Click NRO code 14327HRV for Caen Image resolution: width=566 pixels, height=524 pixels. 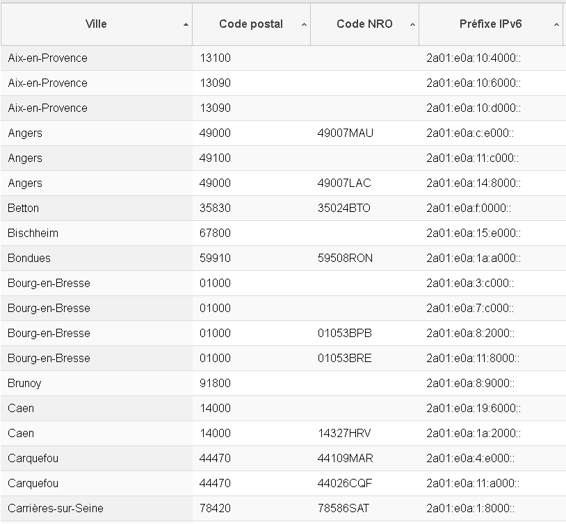344,433
